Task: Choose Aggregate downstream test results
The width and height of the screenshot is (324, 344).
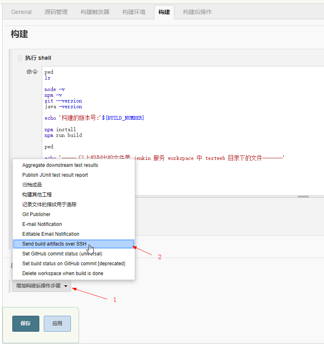Action: 74,165
